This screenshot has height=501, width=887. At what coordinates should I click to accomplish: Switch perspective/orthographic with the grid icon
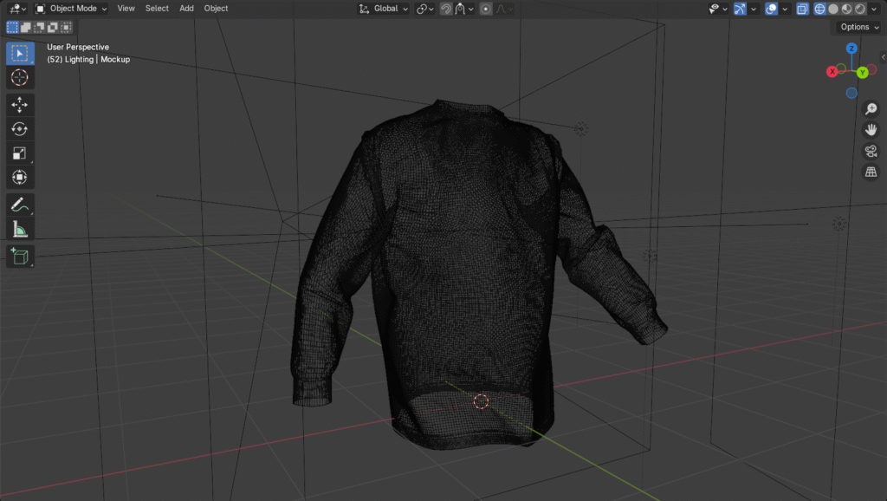[x=871, y=172]
